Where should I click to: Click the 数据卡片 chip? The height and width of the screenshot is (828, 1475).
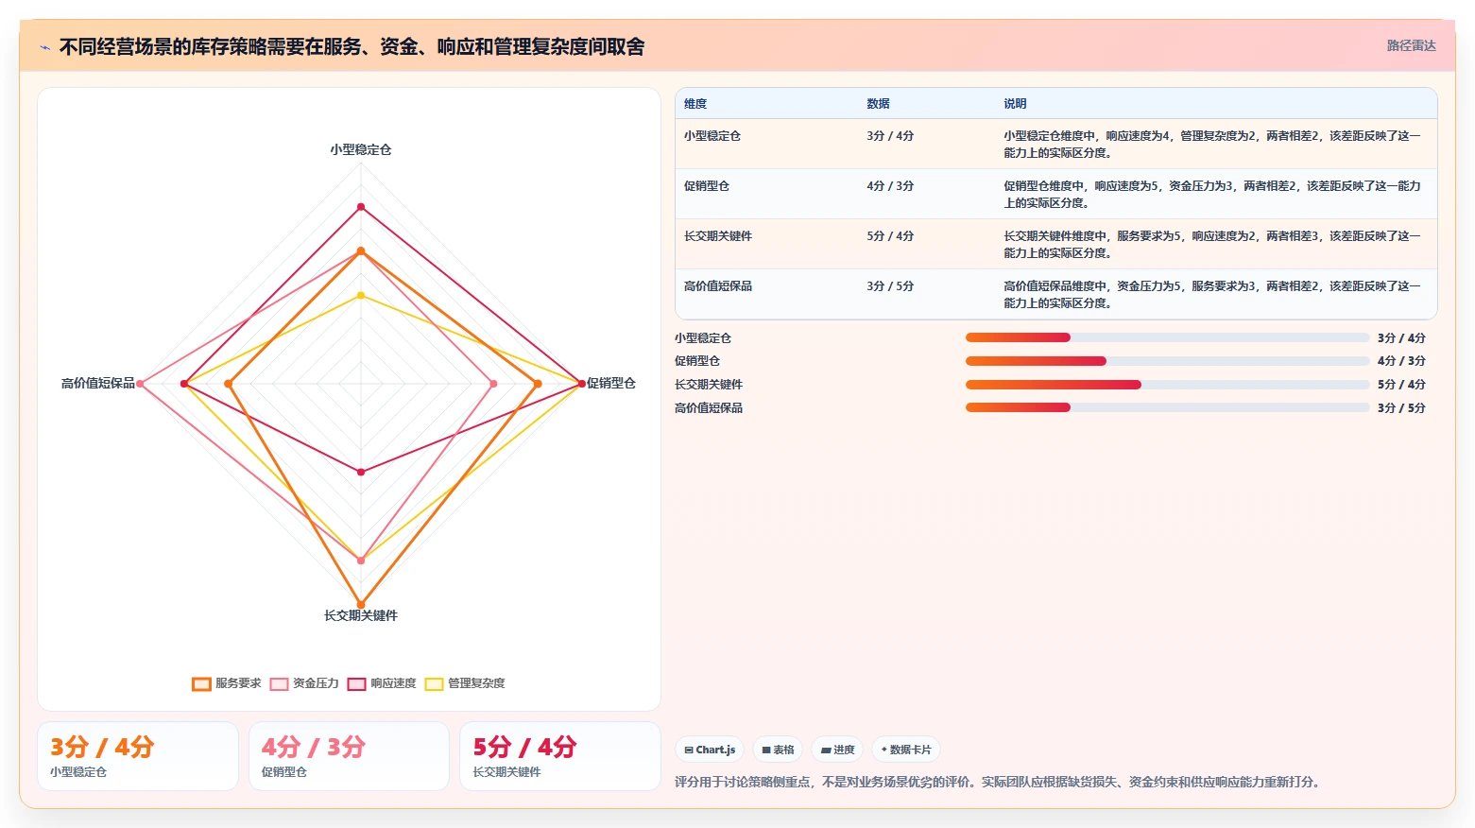(x=906, y=750)
